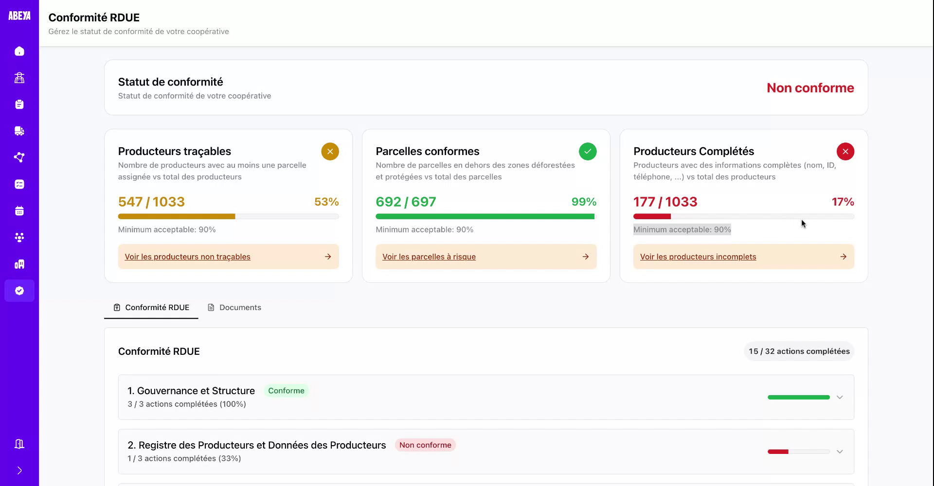Select the Conformité RDUE tab
Image resolution: width=934 pixels, height=486 pixels.
click(x=151, y=308)
